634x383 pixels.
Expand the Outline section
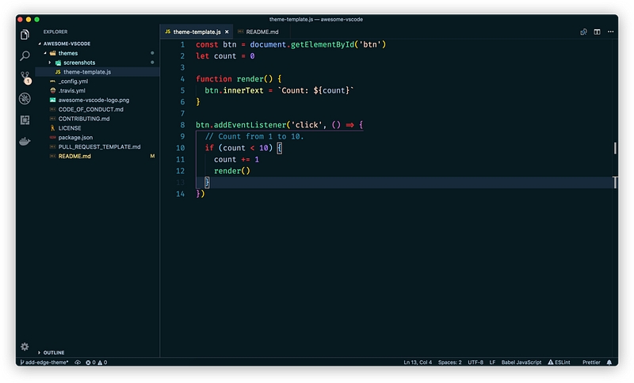point(39,352)
